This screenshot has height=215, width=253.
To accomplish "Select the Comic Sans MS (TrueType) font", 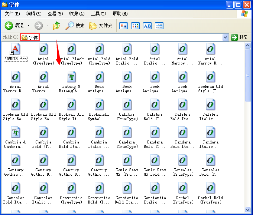I will click(x=127, y=166).
